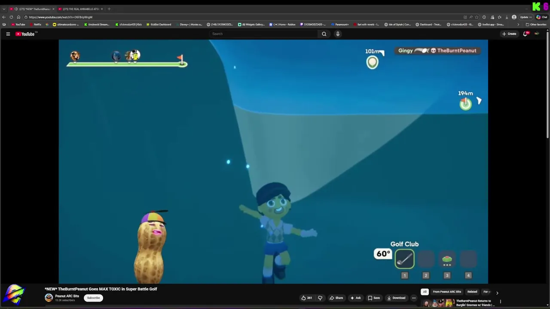The width and height of the screenshot is (550, 309).
Task: Download the video
Action: pyautogui.click(x=396, y=298)
